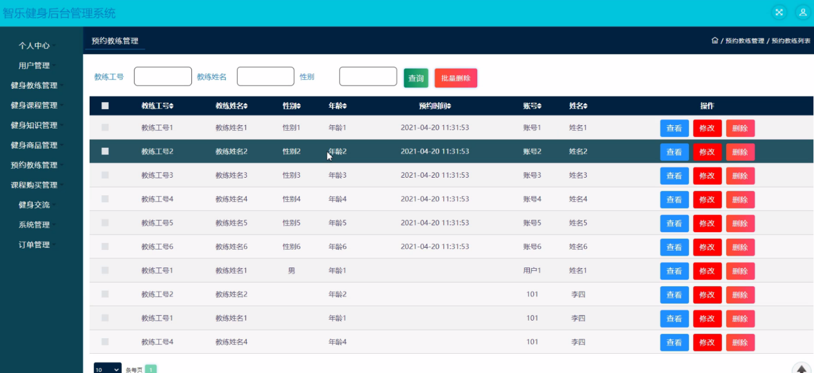Screen dimensions: 814x373
Task: Click 查看 for the 用户1 row
Action: [674, 271]
